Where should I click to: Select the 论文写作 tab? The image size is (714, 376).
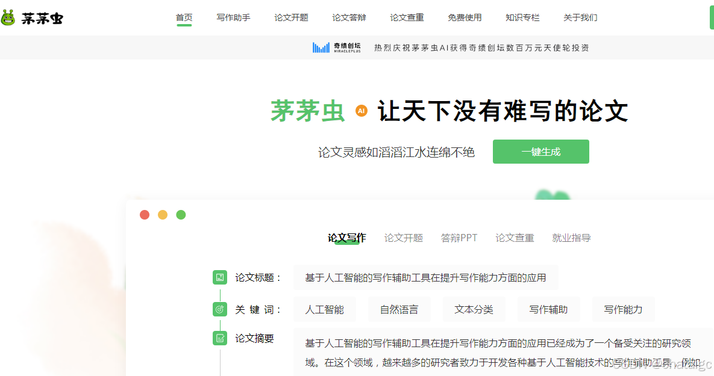[347, 238]
